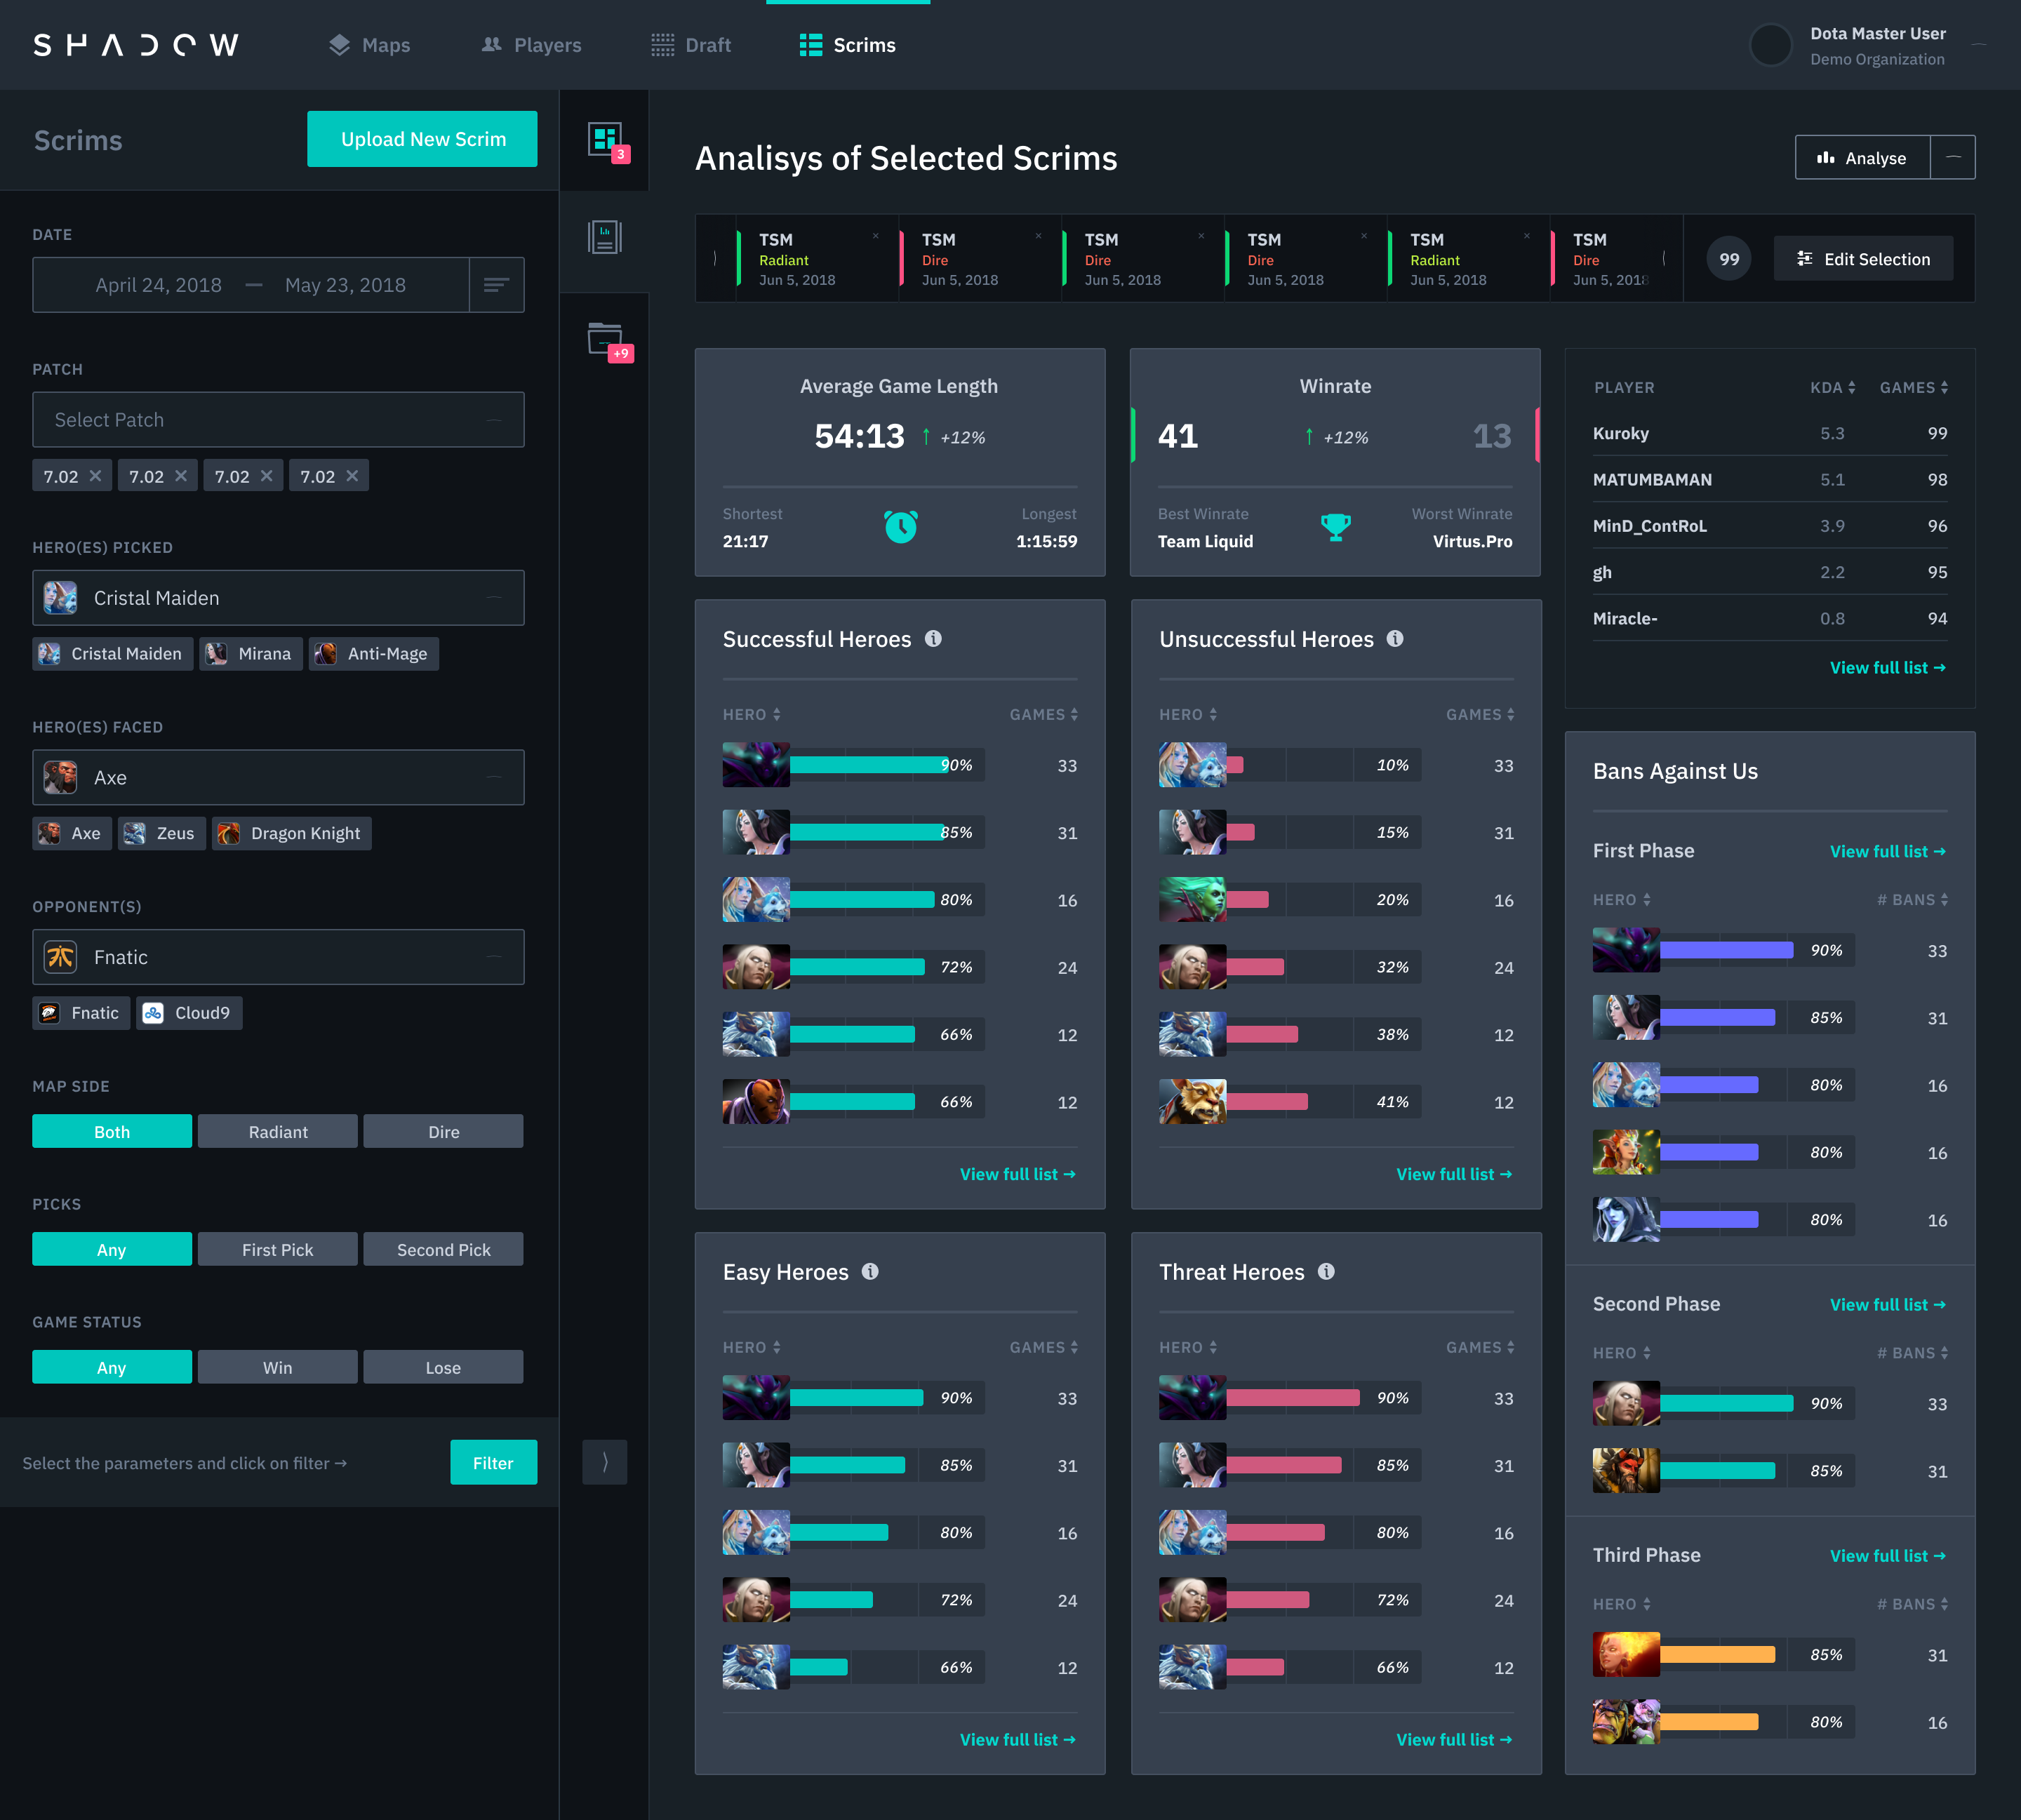This screenshot has height=1820, width=2021.
Task: Sort player table by KDA arrows
Action: [x=1851, y=388]
